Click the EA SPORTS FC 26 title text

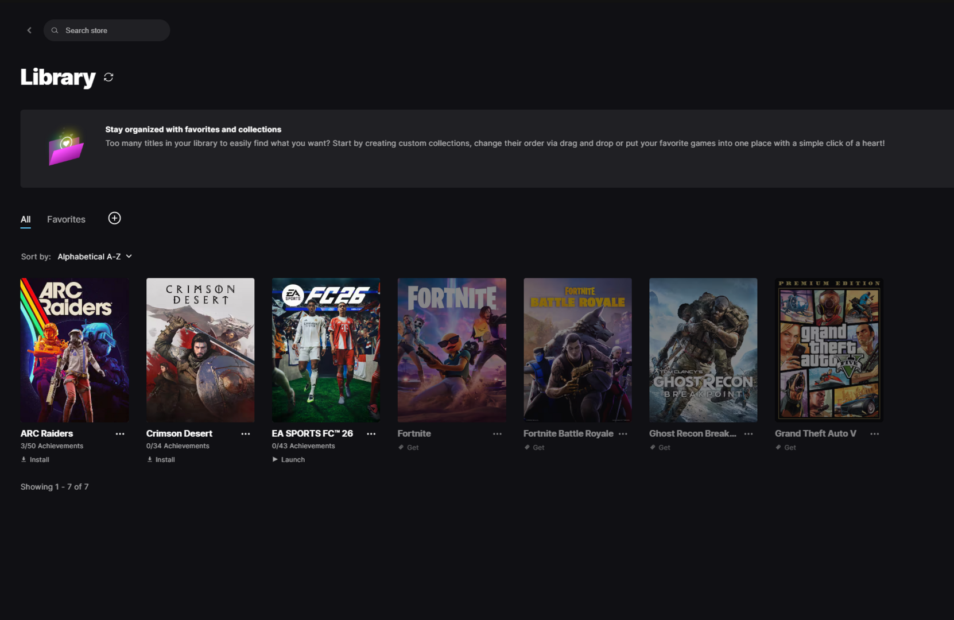312,433
